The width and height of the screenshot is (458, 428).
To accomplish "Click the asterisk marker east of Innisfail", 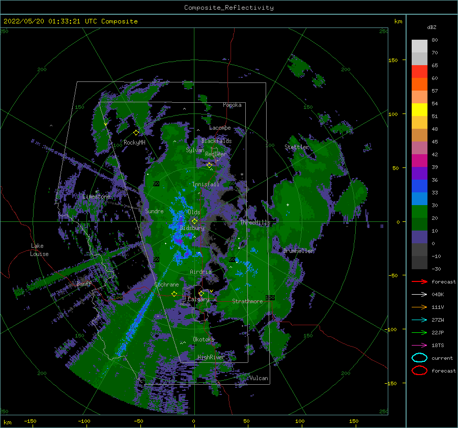I will pyautogui.click(x=242, y=175).
